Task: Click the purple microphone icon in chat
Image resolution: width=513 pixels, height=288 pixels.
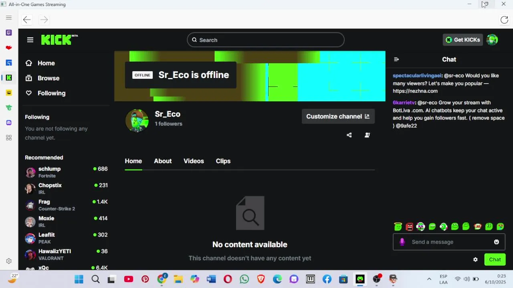Action: [x=402, y=242]
